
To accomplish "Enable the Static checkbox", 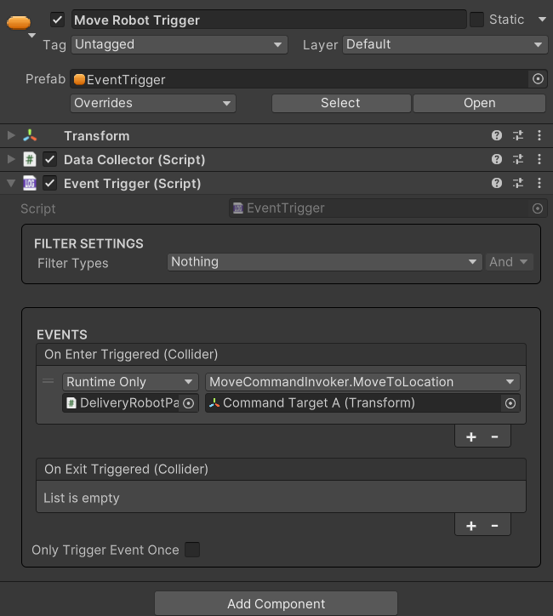I will [x=476, y=20].
